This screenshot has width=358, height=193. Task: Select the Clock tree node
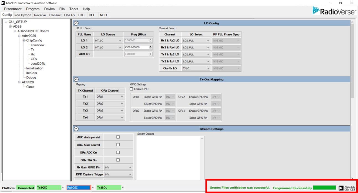[x=30, y=87]
